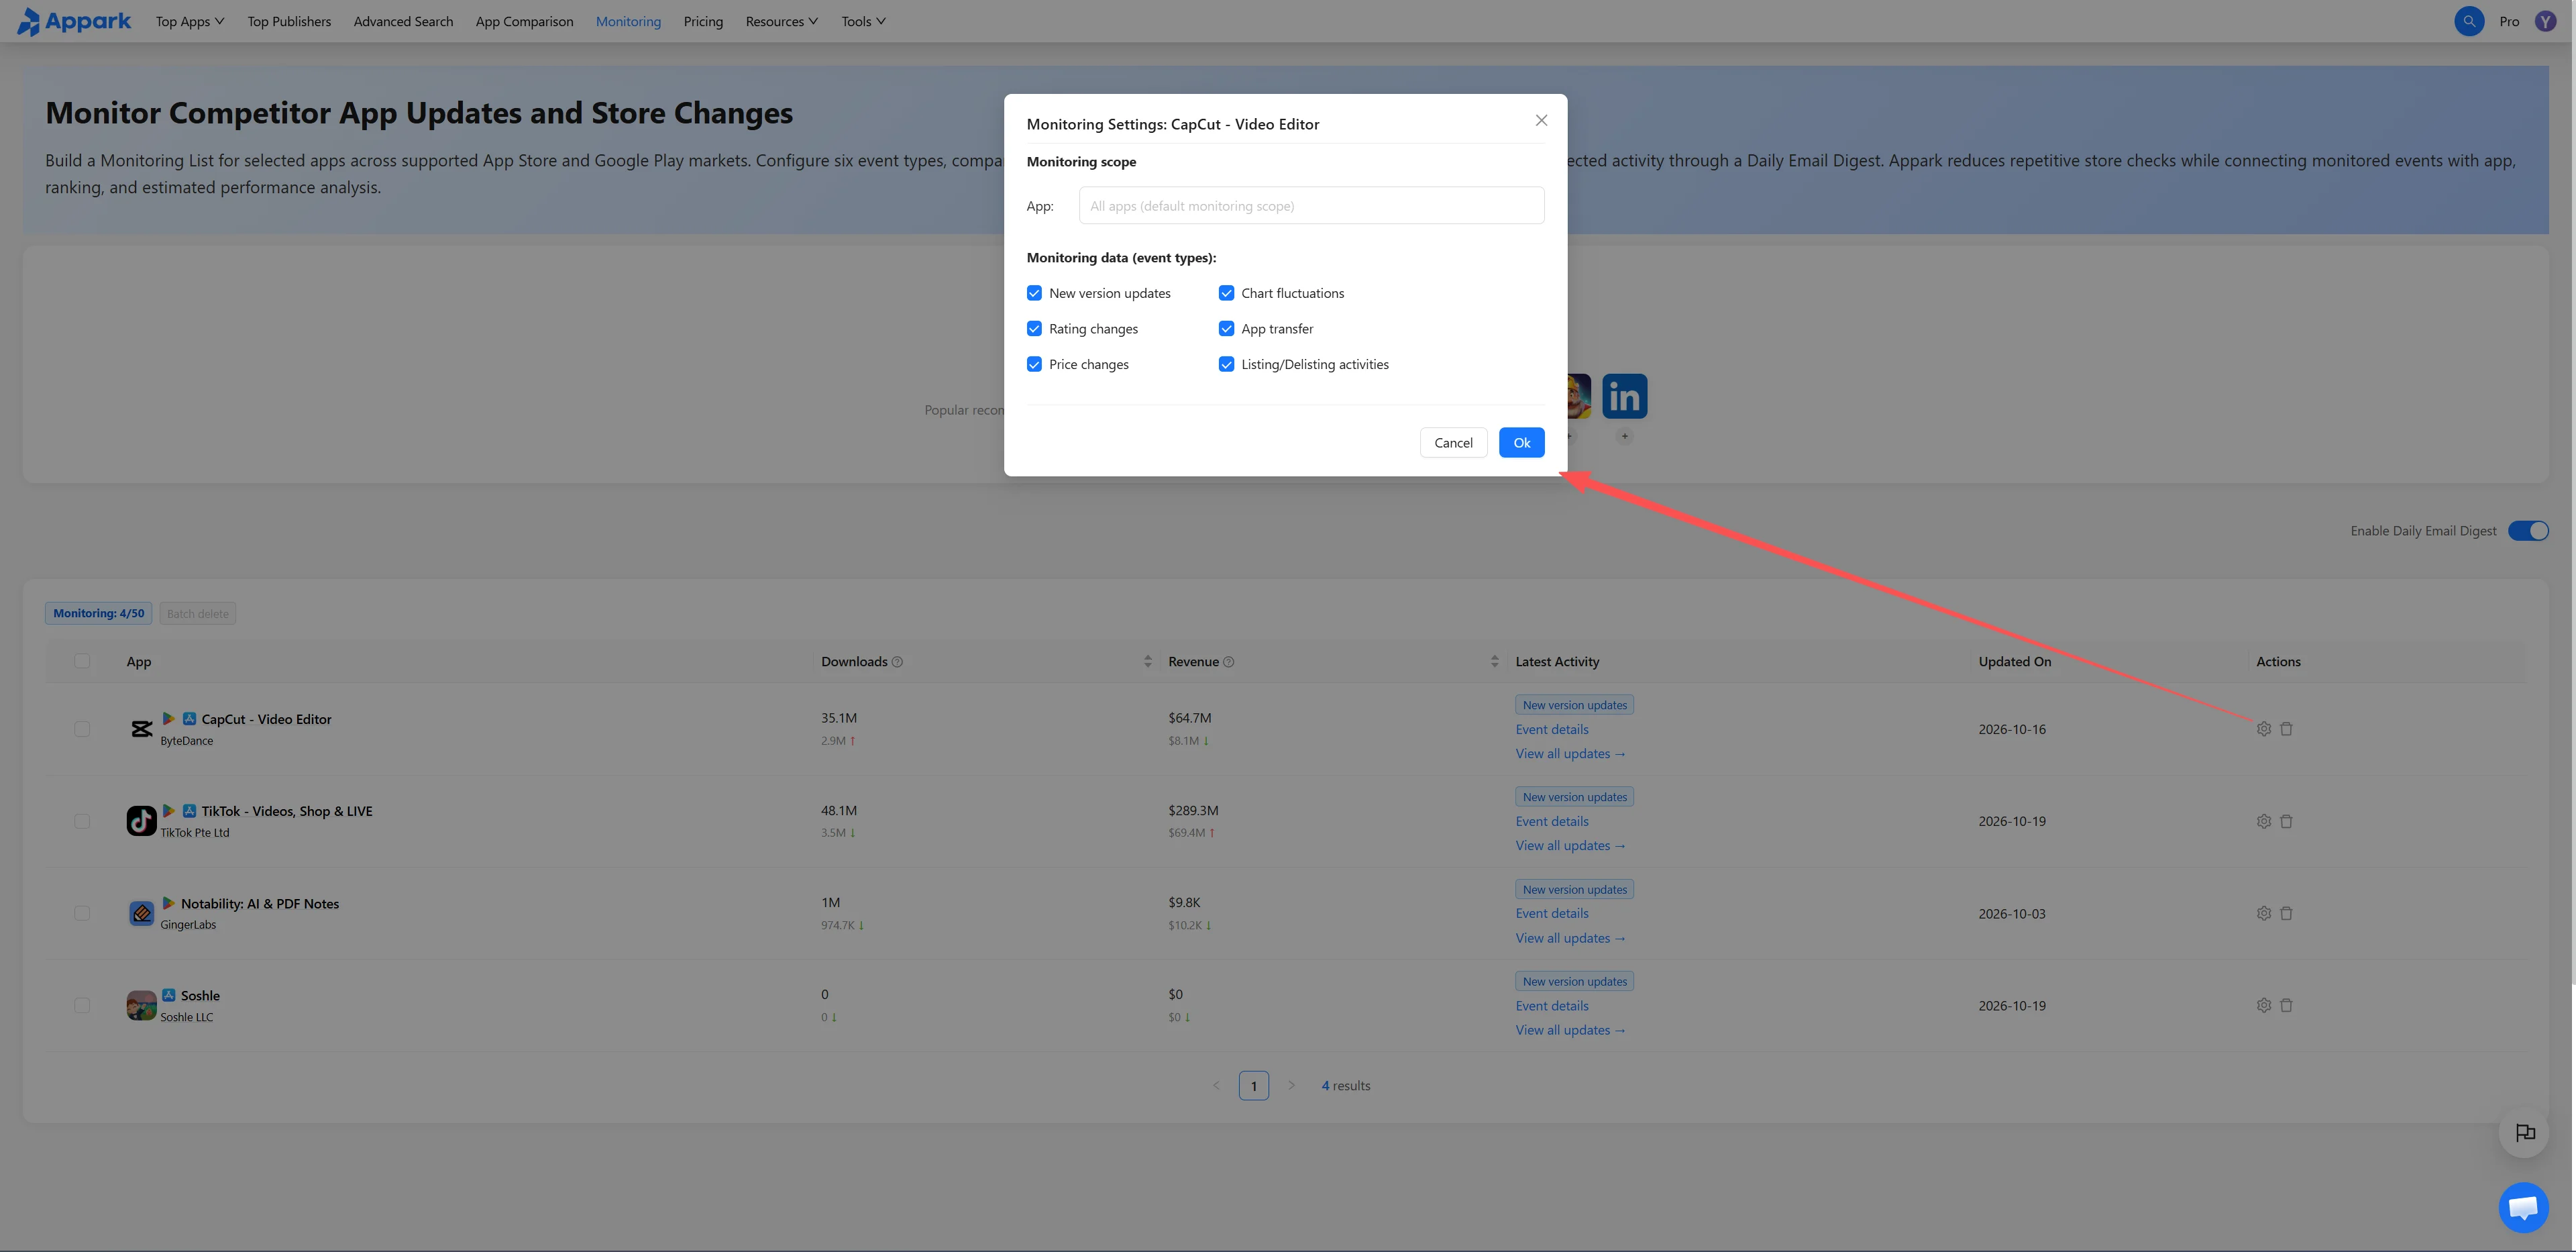
Task: Click the Monitoring: 4/50 badge
Action: (98, 614)
